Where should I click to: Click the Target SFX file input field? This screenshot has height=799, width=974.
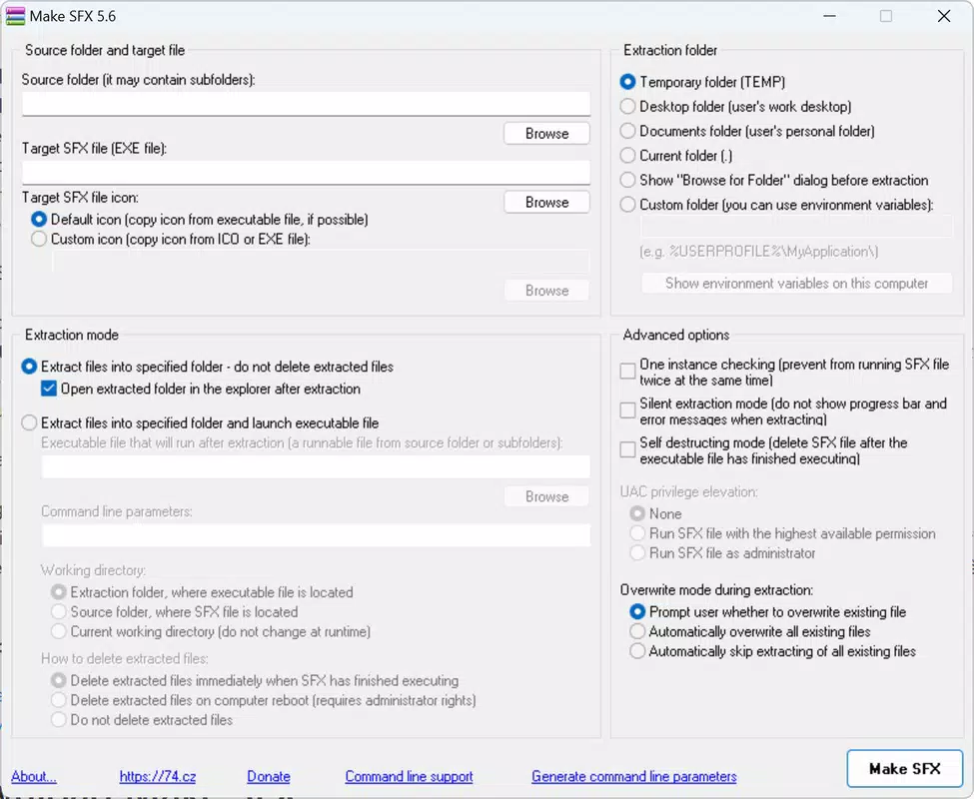[307, 173]
